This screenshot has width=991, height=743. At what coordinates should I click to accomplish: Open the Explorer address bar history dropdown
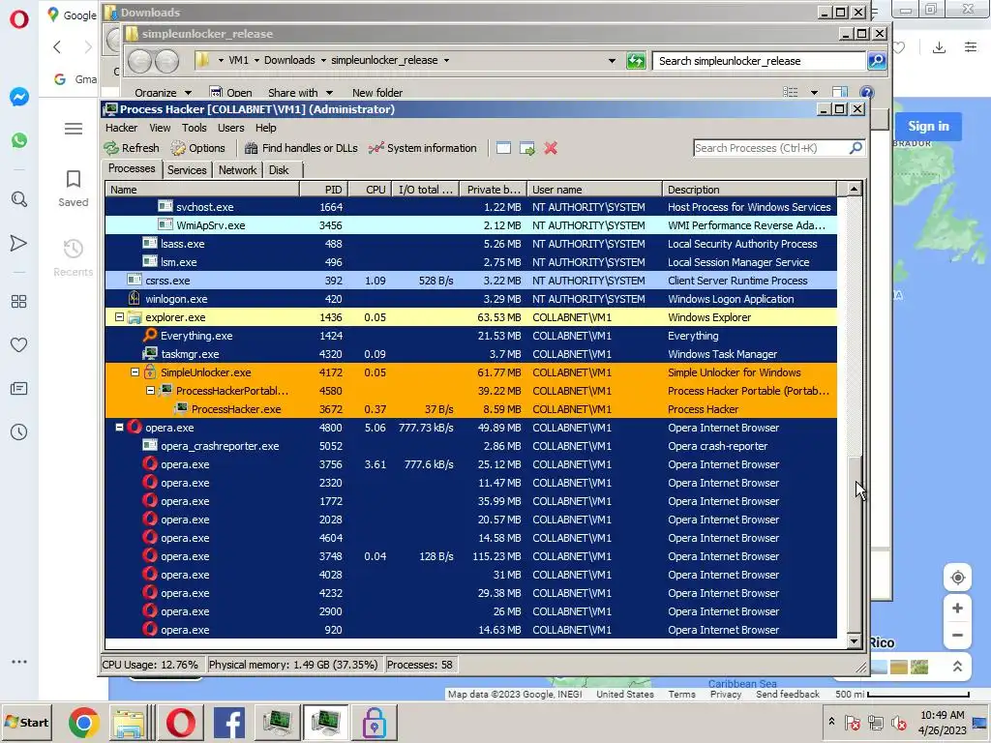(612, 61)
